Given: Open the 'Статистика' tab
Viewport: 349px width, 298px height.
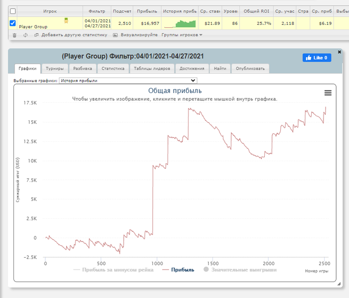Looking at the screenshot, I should (x=113, y=69).
